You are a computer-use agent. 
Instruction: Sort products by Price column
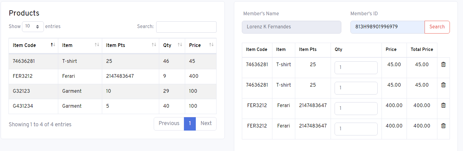pyautogui.click(x=201, y=45)
